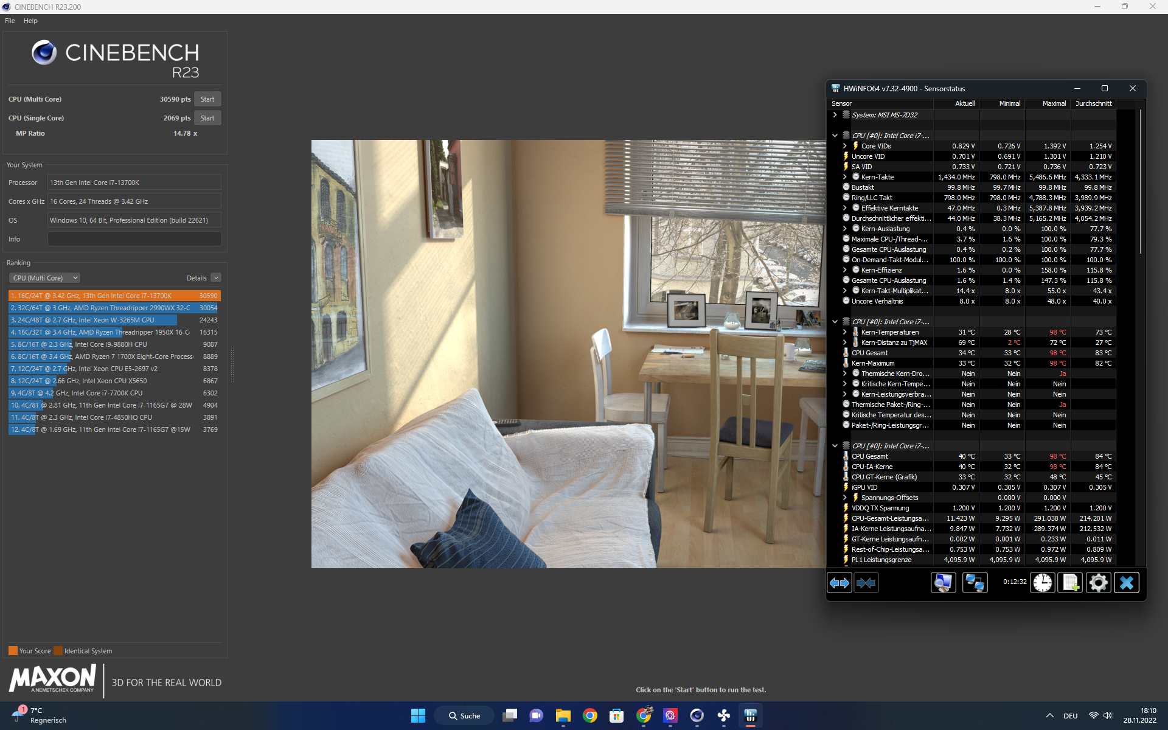
Task: Click the Maximal column header
Action: pos(1048,103)
